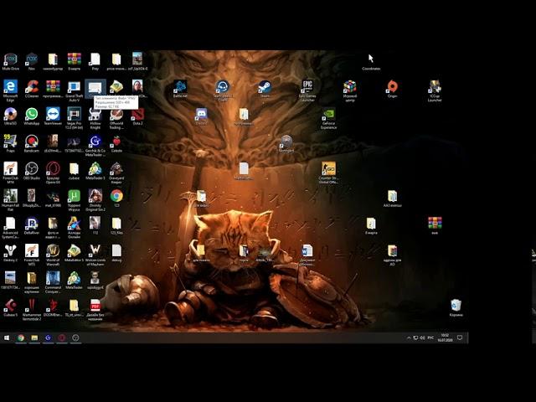The image size is (536, 402).
Task: Open the Grand Theft Auto V shortcut
Action: [74, 86]
